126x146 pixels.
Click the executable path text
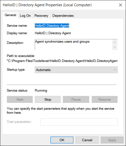tap(62, 61)
